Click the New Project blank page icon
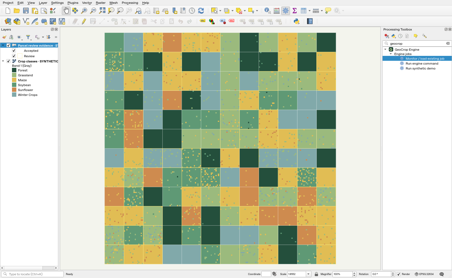 (8, 11)
